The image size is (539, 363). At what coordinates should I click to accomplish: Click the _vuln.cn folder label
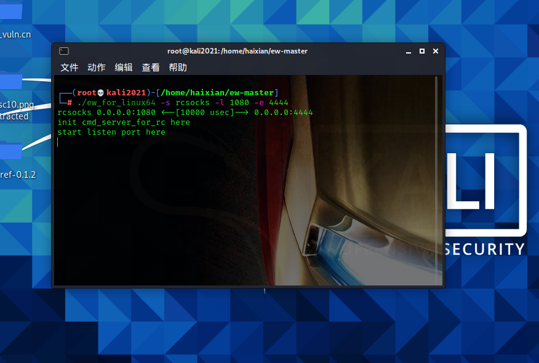pyautogui.click(x=15, y=34)
